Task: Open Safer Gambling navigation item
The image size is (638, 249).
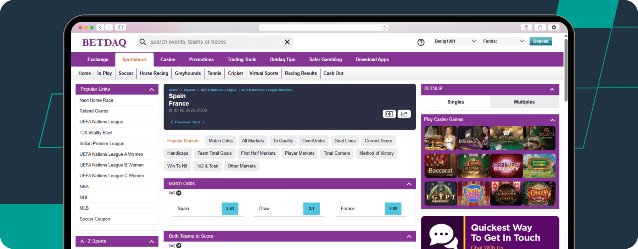Action: coord(325,59)
